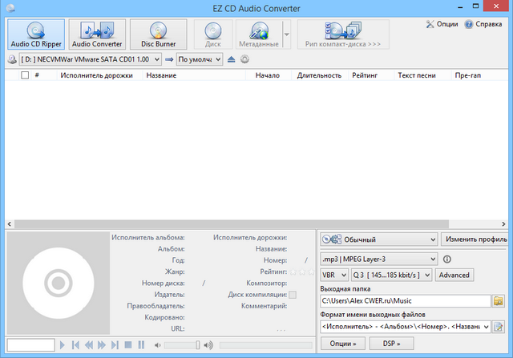Viewport: 513px width, 358px height.
Task: Click the Advanced button
Action: (x=454, y=275)
